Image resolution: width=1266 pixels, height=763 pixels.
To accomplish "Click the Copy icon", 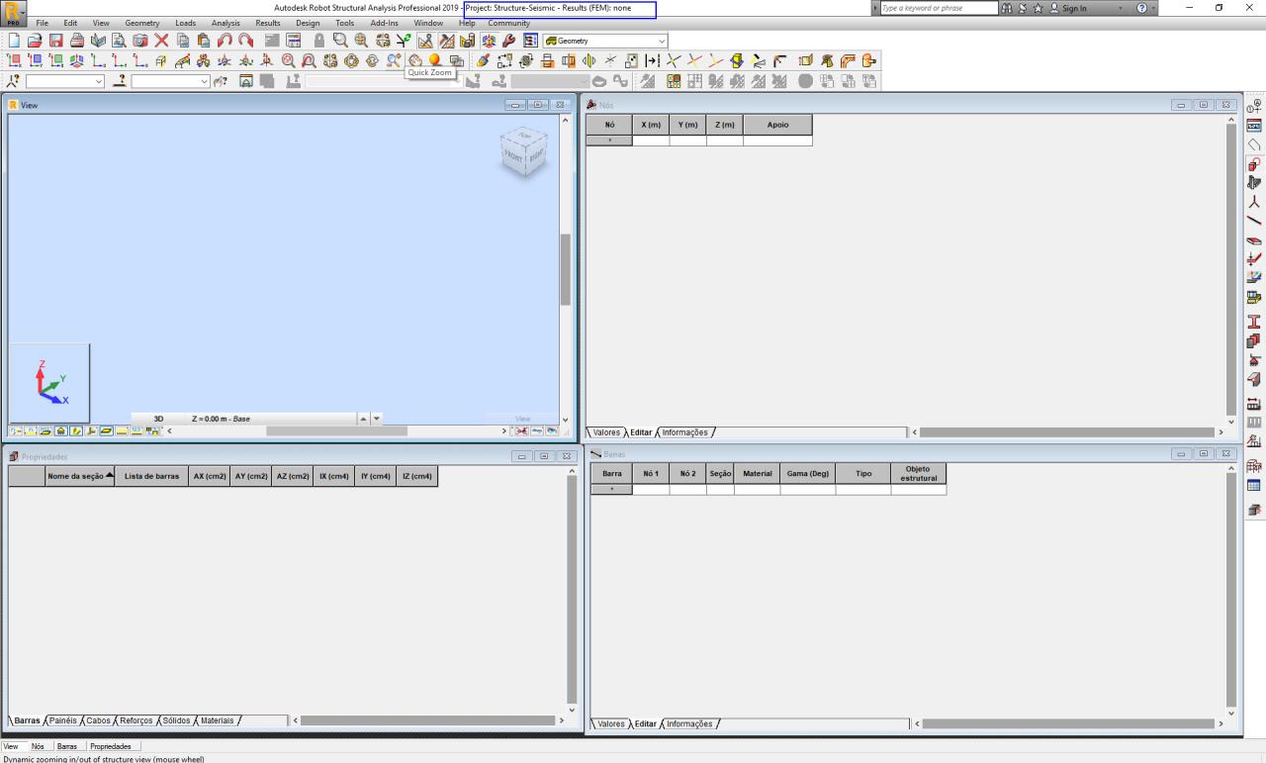I will (183, 42).
